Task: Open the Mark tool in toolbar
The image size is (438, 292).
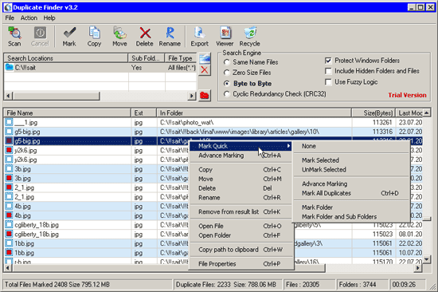Action: pos(69,37)
